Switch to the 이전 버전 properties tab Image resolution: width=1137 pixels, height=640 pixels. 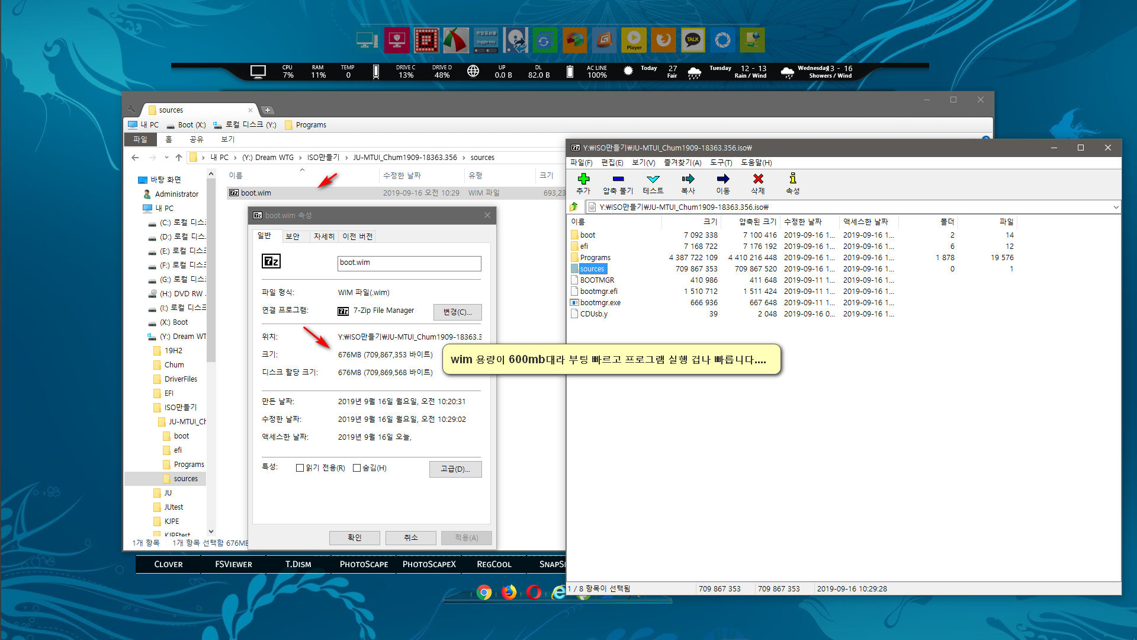pos(357,236)
